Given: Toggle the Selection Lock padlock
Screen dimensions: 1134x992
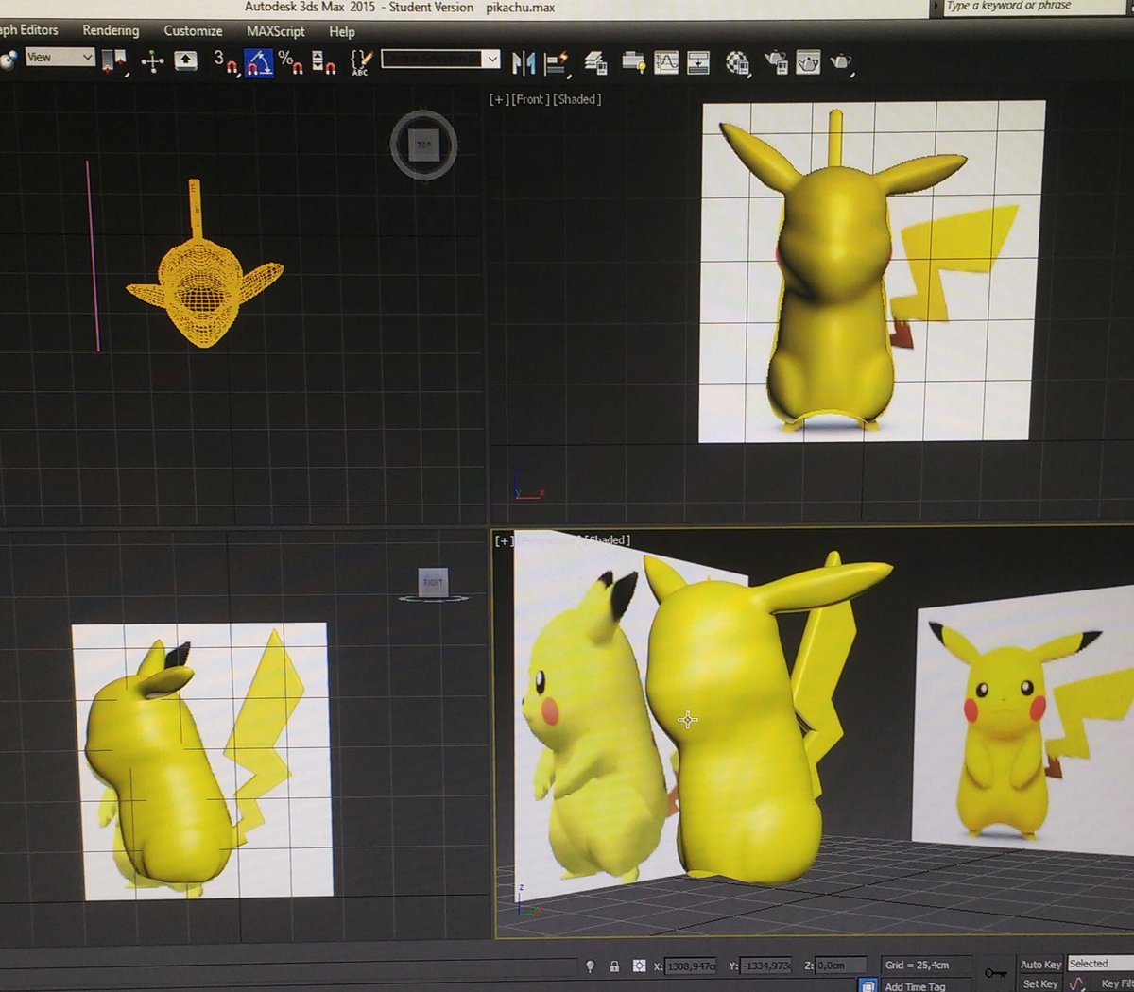Looking at the screenshot, I should (x=614, y=966).
